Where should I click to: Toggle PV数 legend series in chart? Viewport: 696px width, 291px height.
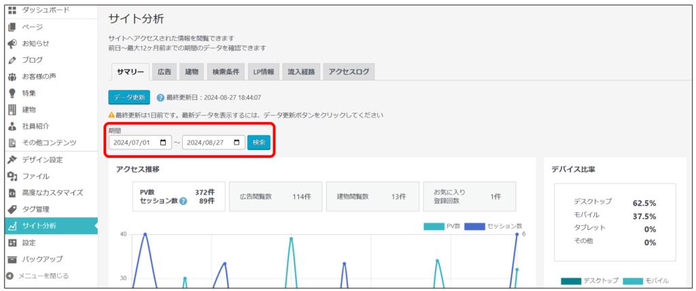point(443,226)
